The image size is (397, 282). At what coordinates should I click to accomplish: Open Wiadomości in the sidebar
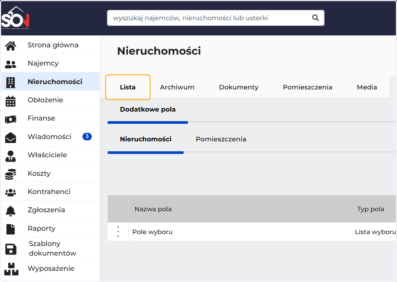pyautogui.click(x=50, y=137)
